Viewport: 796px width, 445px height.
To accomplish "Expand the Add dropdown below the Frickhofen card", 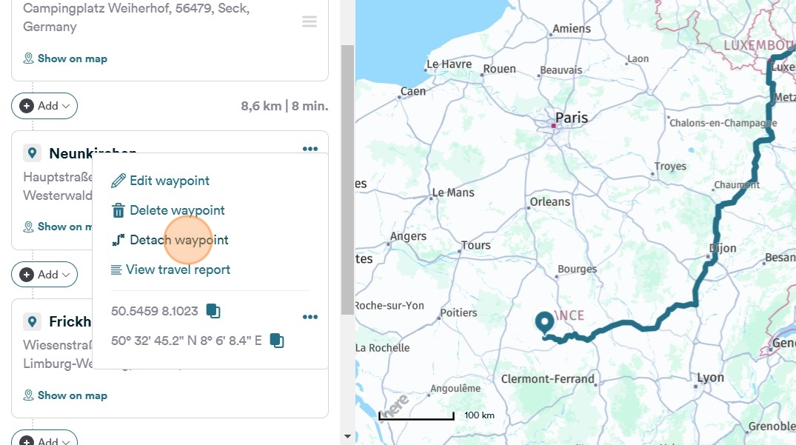I will click(44, 440).
